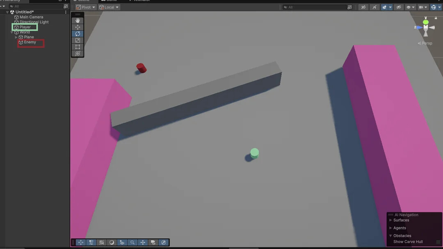Expand Surfaces in AI Navigation overlay

click(390, 220)
